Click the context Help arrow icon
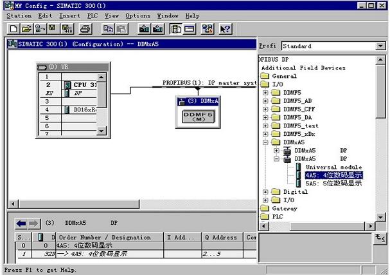Image resolution: width=390 pixels, height=275 pixels. click(225, 29)
